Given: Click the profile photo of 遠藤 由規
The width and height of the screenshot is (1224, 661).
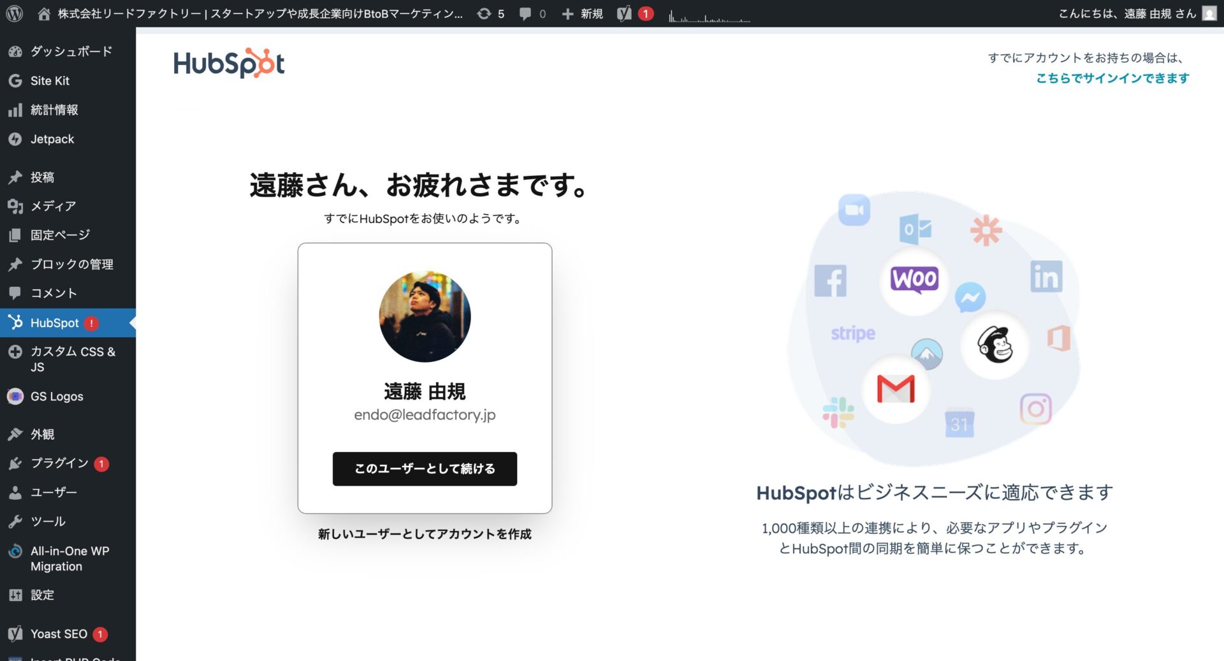Looking at the screenshot, I should [x=425, y=316].
